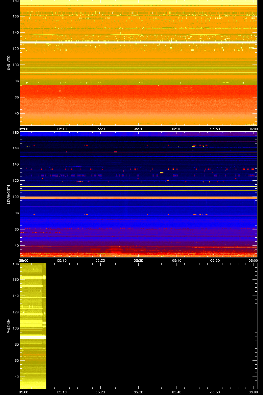Click 05:10 under the Palehua plot
The image size is (263, 395).
(62, 392)
